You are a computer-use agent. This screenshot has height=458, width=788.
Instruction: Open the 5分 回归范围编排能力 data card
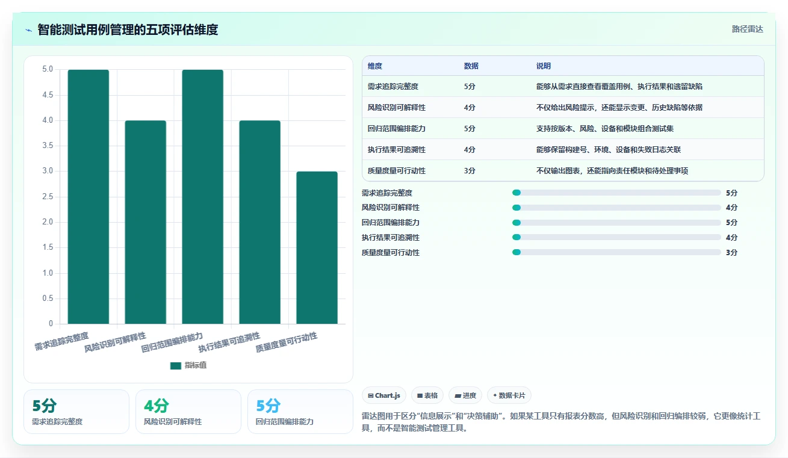click(300, 412)
